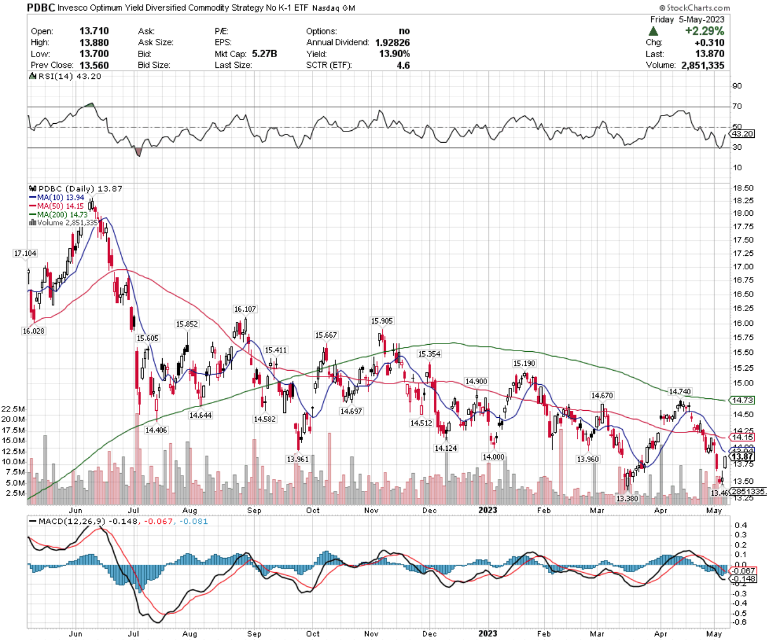Click the MA(200) 14.73 legend text
This screenshot has height=640, width=769.
coord(63,215)
